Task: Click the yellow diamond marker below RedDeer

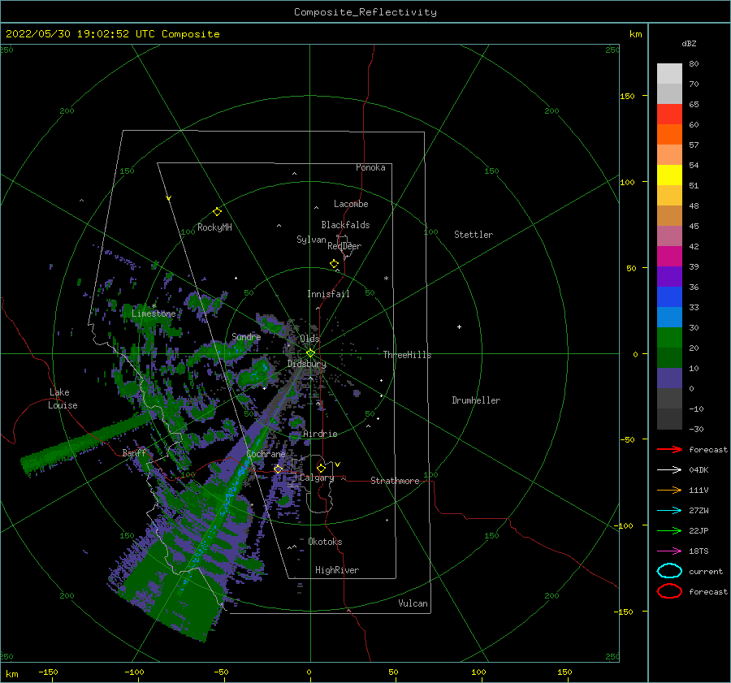Action: click(335, 264)
